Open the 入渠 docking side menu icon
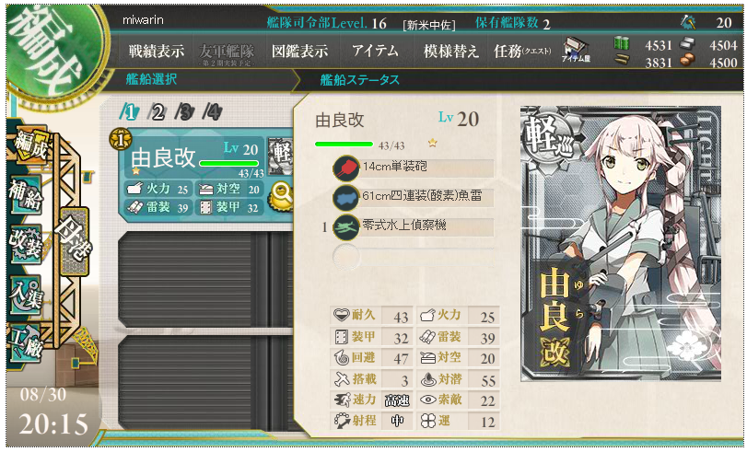 point(25,295)
